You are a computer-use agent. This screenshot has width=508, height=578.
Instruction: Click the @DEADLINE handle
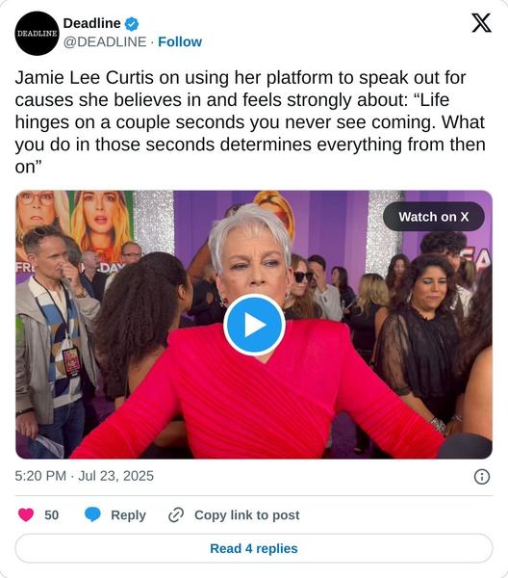[105, 42]
